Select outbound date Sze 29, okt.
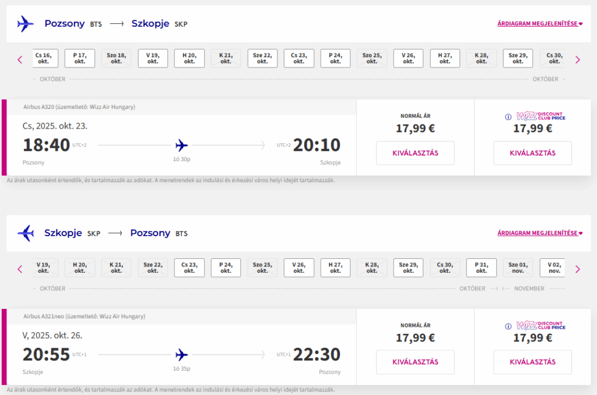 point(518,58)
